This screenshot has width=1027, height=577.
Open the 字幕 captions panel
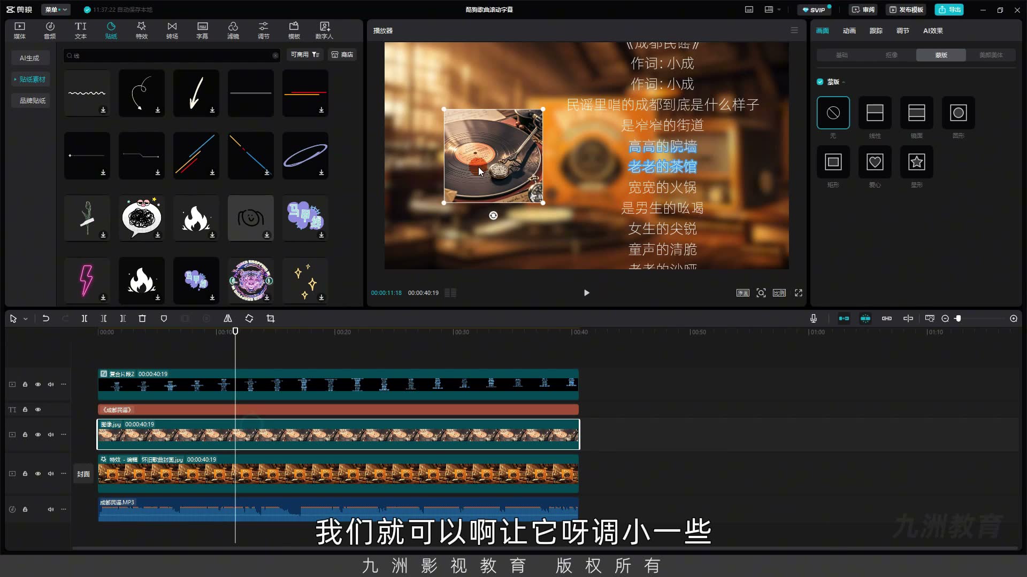(202, 30)
